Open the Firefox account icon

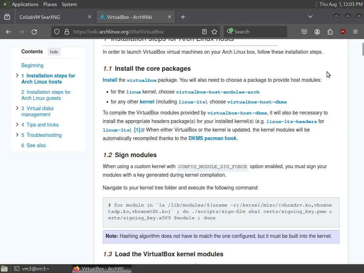(317, 32)
